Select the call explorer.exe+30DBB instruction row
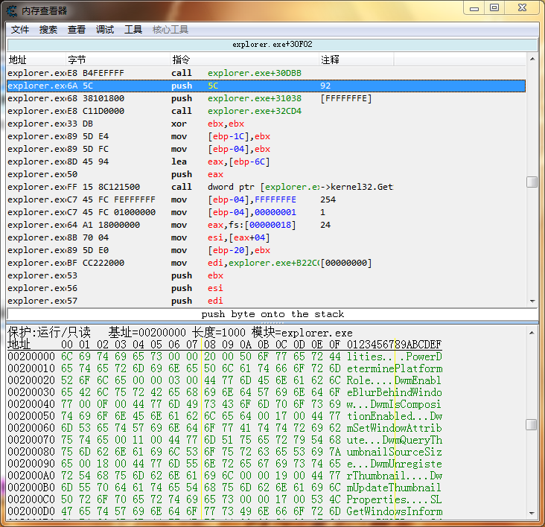The image size is (545, 527). point(267,73)
